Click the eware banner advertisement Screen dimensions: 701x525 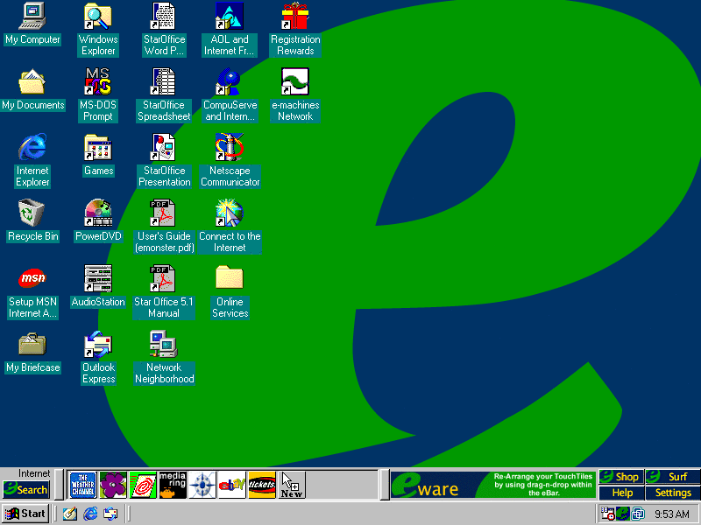click(x=492, y=485)
